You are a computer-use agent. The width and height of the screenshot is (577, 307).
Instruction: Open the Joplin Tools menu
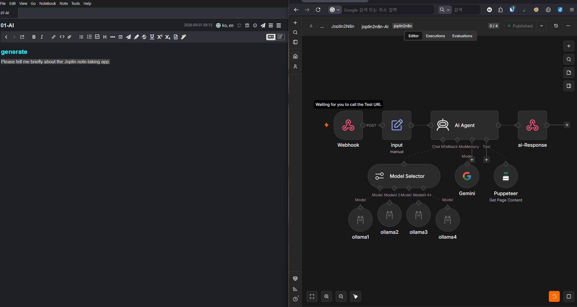pos(76,4)
